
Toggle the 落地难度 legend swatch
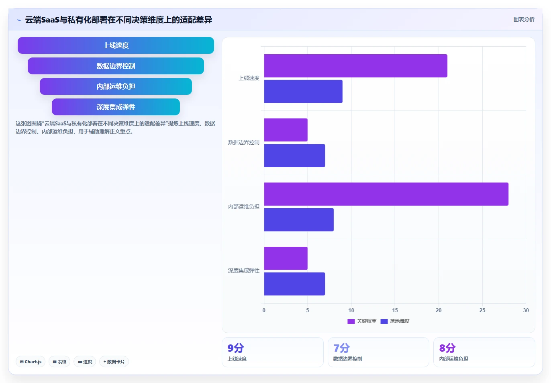coord(384,321)
